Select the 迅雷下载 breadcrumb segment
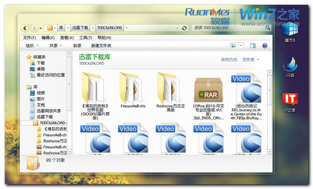The width and height of the screenshot is (313, 189). point(80,28)
